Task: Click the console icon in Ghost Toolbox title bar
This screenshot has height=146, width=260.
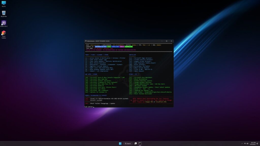Action: (86, 41)
